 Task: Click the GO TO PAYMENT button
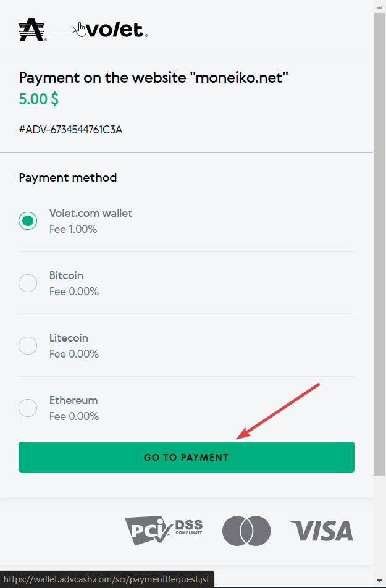coord(187,457)
